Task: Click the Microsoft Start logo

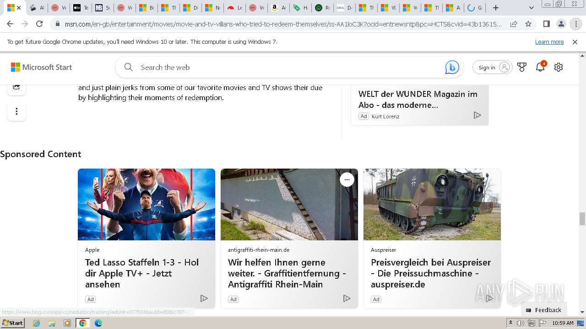Action: tap(42, 67)
